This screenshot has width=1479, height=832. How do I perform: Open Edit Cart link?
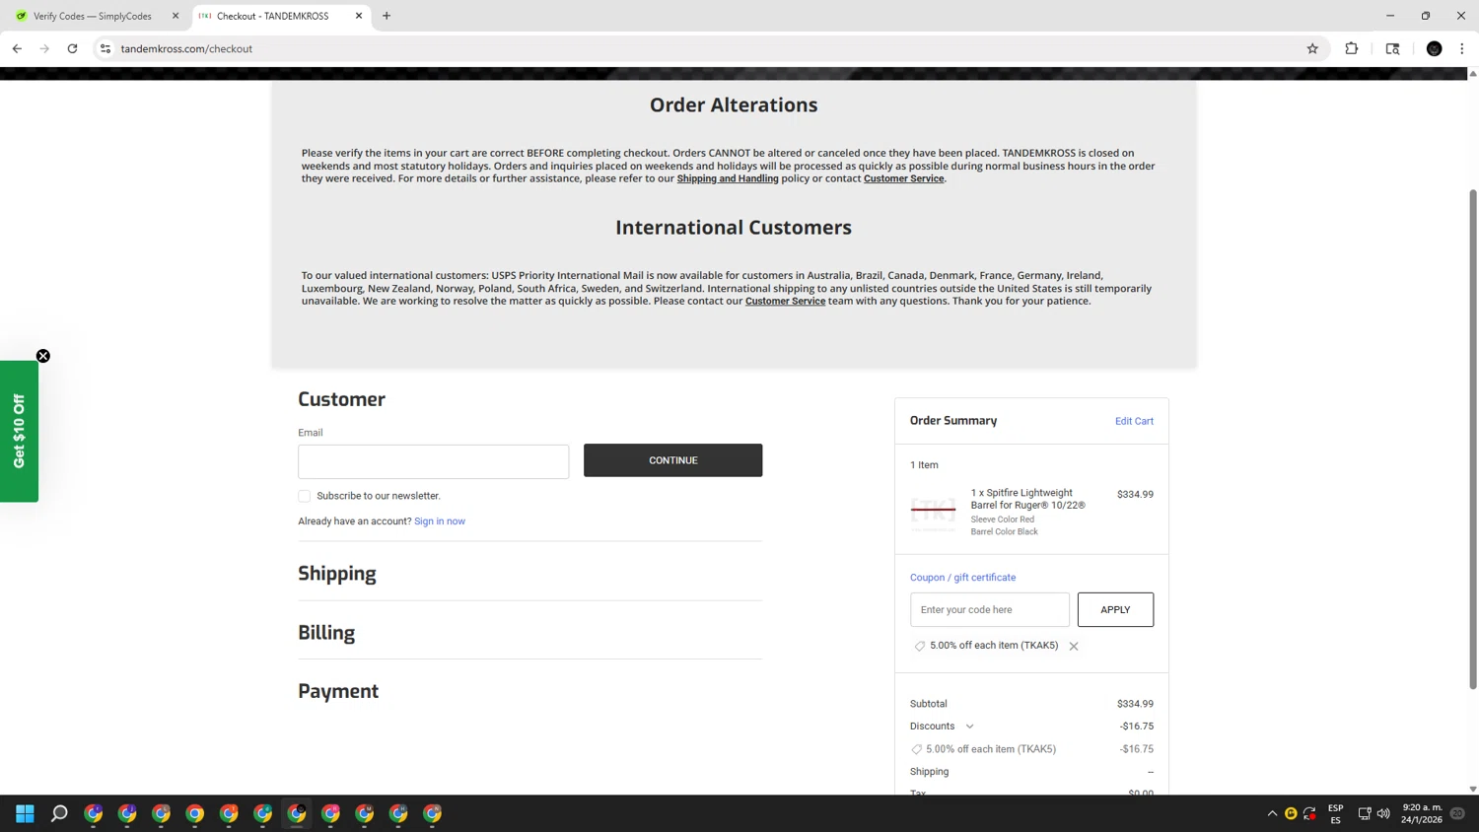pos(1134,421)
